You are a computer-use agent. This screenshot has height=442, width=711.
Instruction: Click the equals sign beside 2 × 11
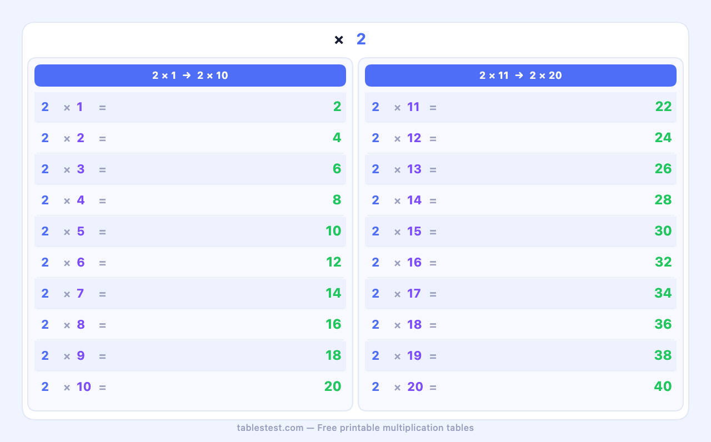[x=433, y=107]
